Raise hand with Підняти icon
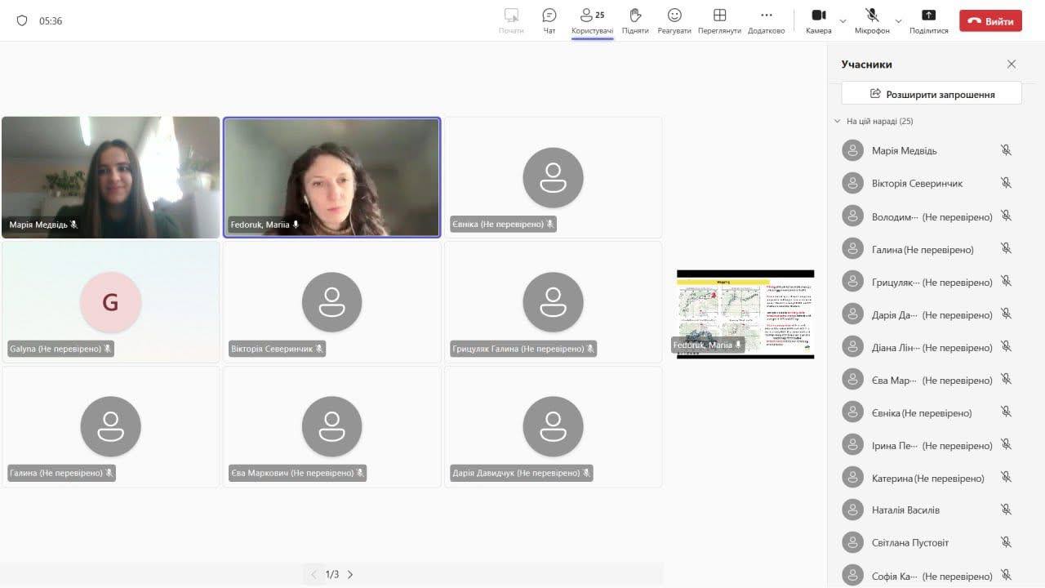1045x588 pixels. (x=635, y=16)
